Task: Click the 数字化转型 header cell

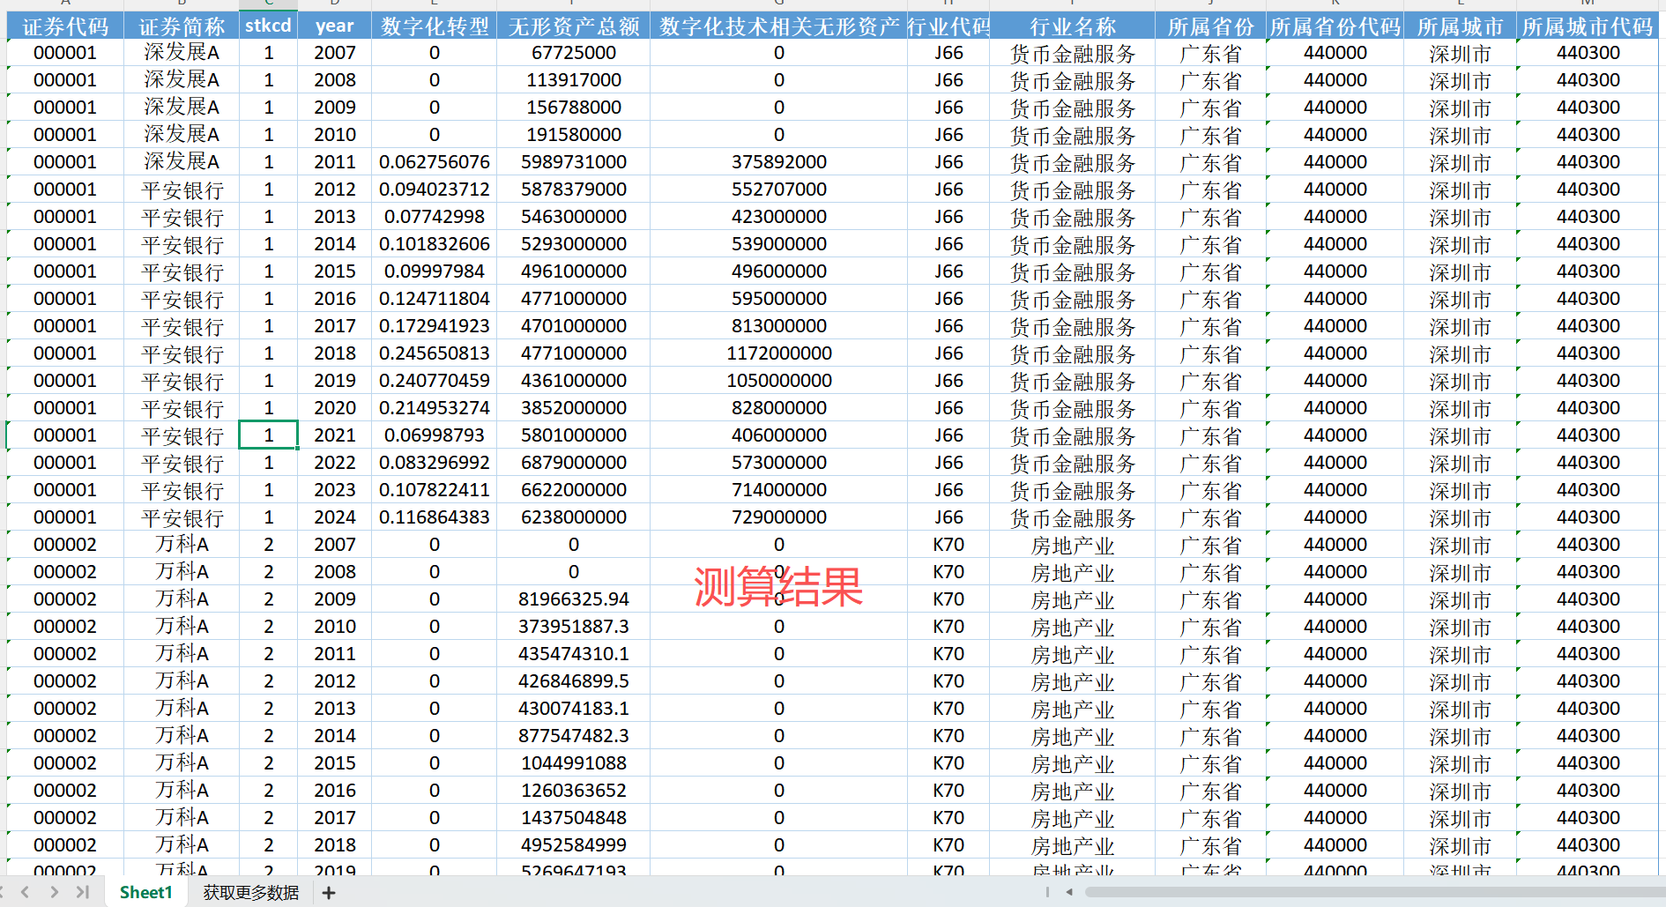Action: pos(435,26)
